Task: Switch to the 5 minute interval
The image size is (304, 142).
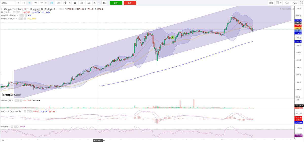Action: coord(18,3)
